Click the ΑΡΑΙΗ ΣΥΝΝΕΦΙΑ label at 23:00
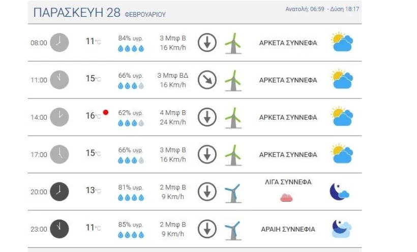 coord(288,229)
